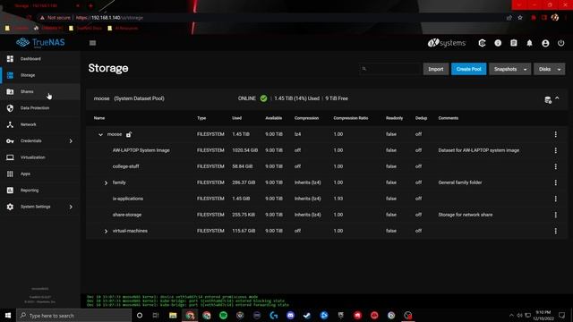The width and height of the screenshot is (573, 322).
Task: Click the browser address bar URL
Action: [x=109, y=18]
